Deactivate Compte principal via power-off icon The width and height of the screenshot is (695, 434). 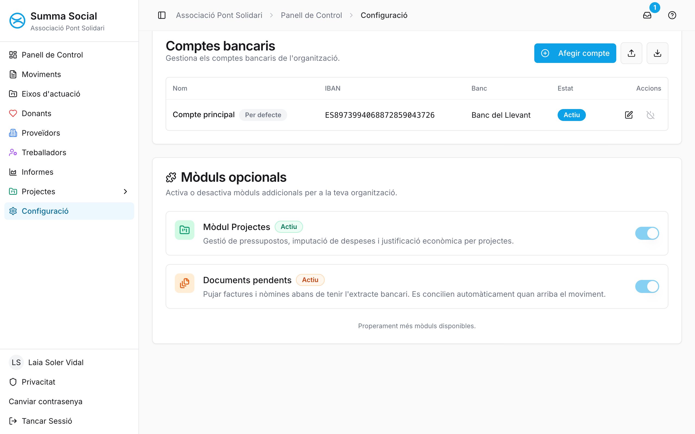pyautogui.click(x=650, y=115)
